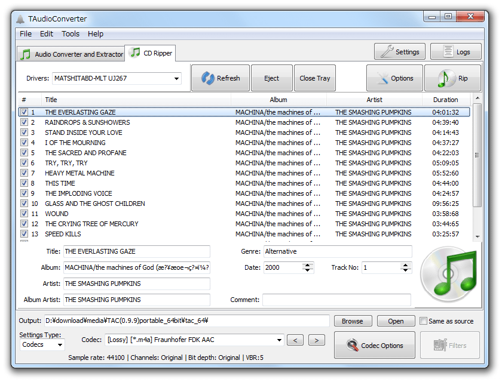The height and width of the screenshot is (382, 502).
Task: Open the Help menu
Action: coord(96,34)
